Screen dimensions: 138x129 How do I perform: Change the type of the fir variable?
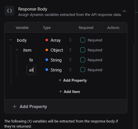[58, 60]
